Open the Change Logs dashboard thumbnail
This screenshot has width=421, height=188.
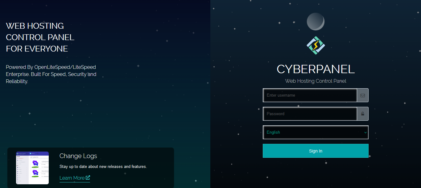[x=32, y=168]
